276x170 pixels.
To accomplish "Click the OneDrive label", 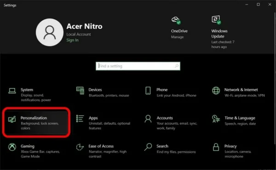I will [x=179, y=31].
